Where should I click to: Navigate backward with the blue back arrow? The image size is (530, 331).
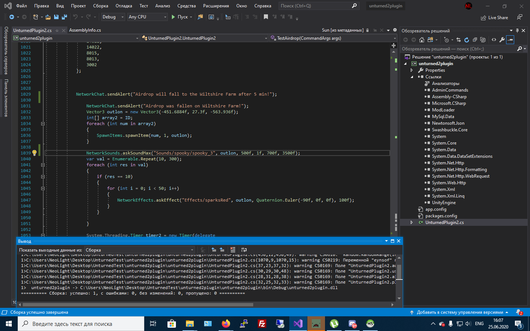pos(12,17)
